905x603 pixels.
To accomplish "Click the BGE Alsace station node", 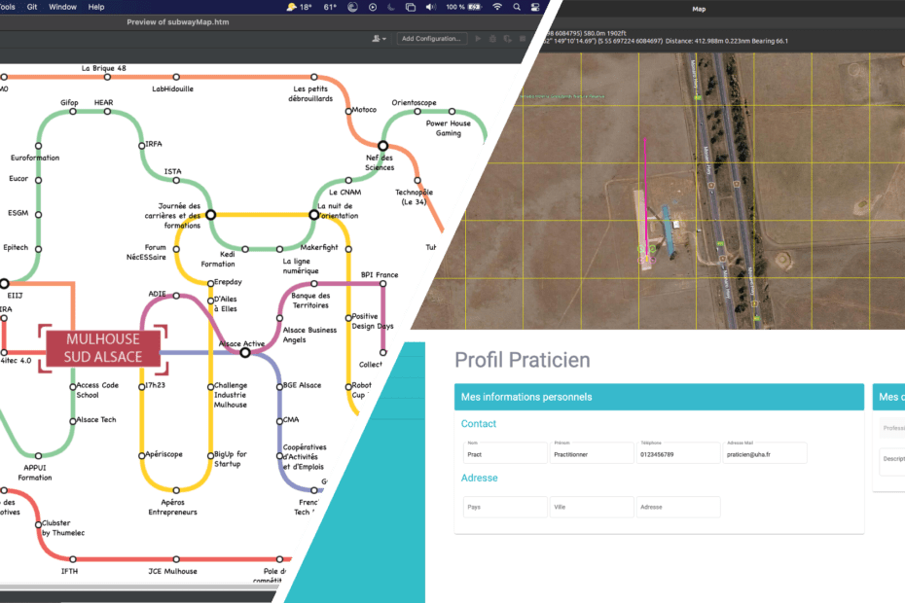I will (x=280, y=387).
